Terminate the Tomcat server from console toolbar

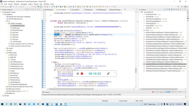[x=153, y=92]
